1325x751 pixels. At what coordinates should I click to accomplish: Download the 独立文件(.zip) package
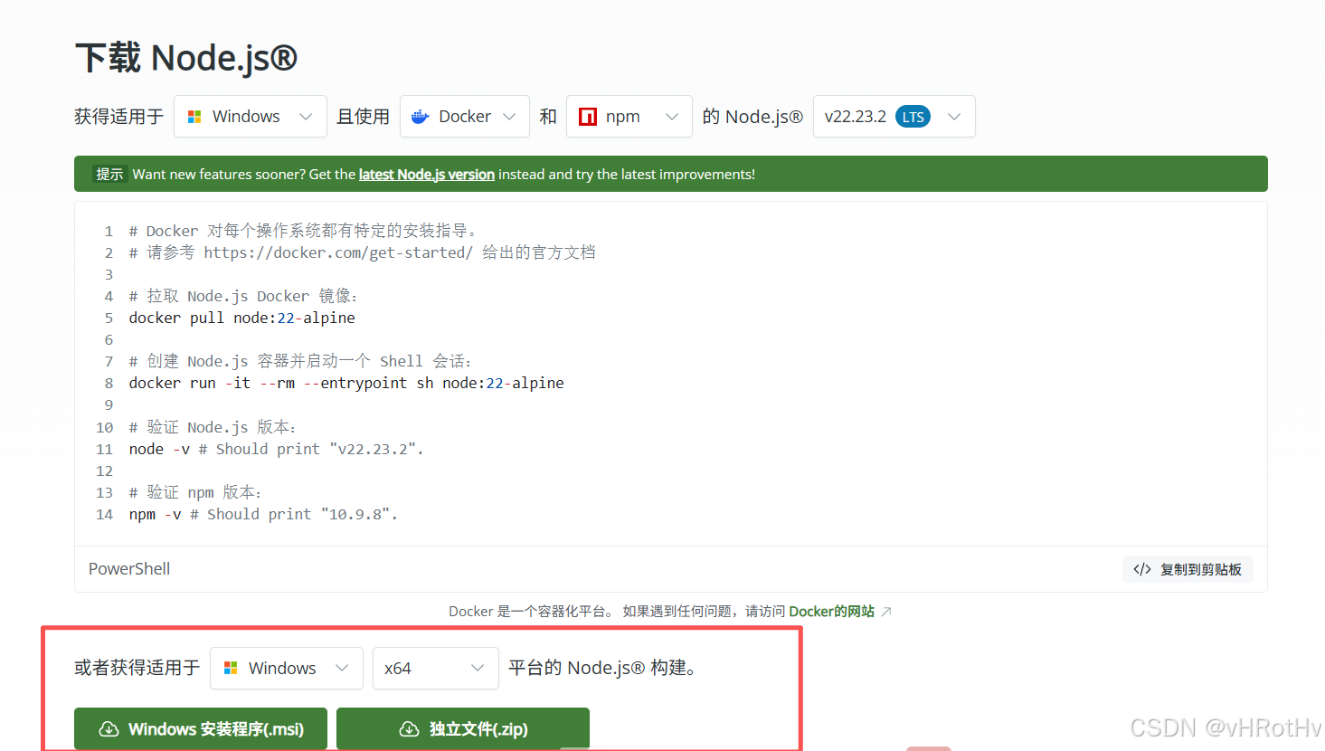[x=463, y=729]
